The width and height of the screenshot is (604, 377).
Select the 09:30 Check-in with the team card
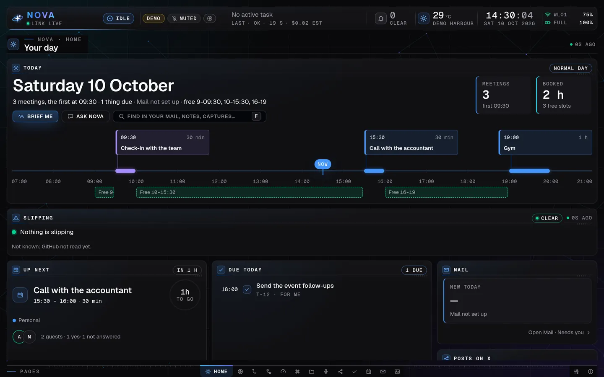point(162,142)
